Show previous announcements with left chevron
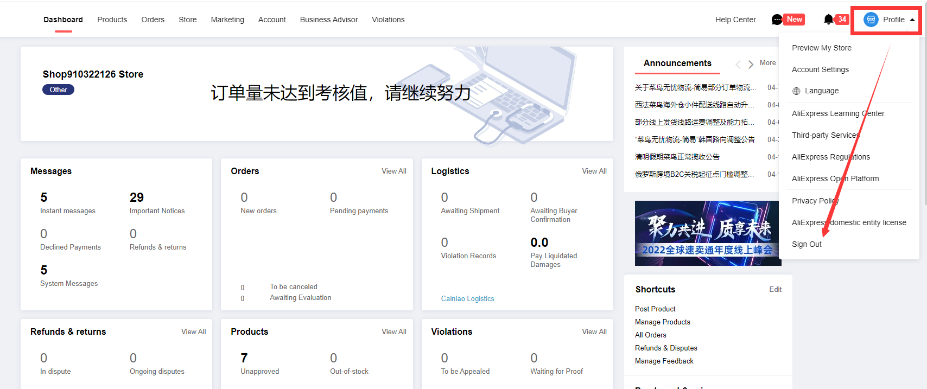Viewport: 927px width, 389px height. [x=738, y=64]
